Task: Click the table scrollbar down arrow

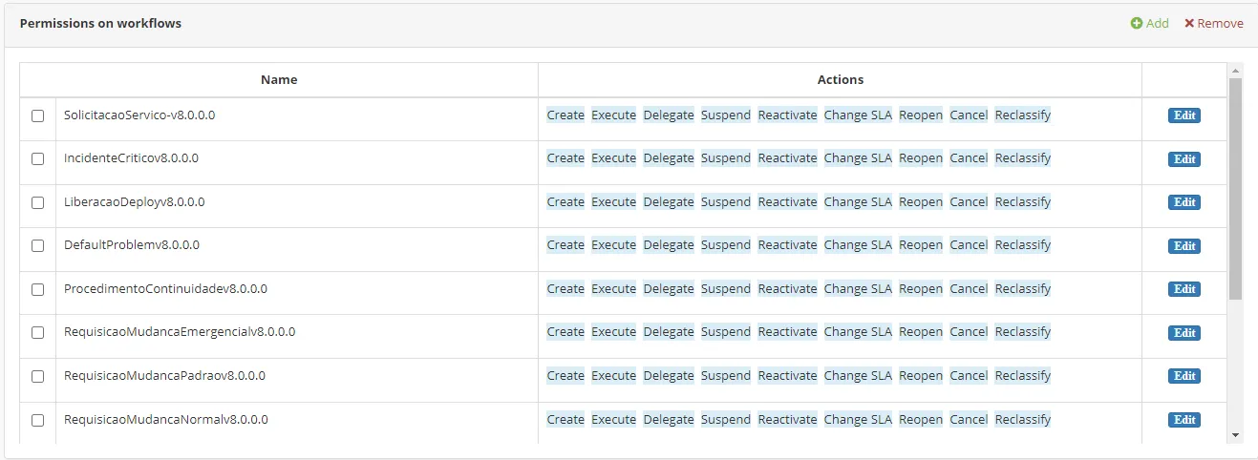Action: click(x=1235, y=435)
